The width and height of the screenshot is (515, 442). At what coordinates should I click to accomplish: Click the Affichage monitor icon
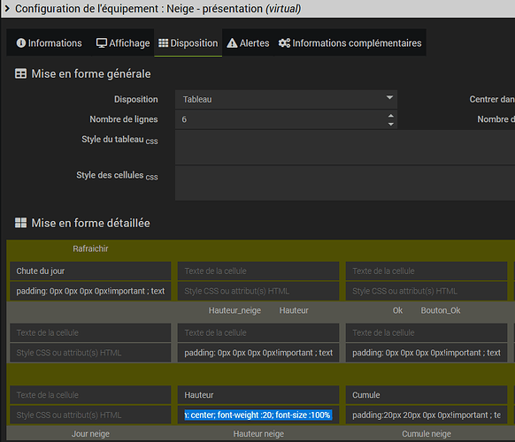pyautogui.click(x=102, y=43)
